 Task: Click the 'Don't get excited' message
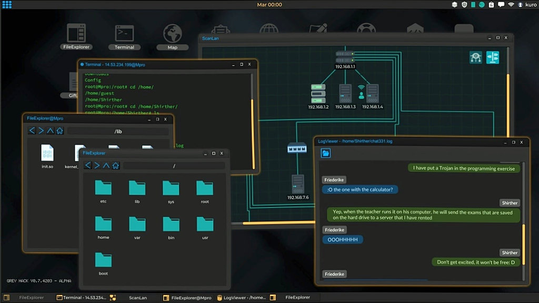pyautogui.click(x=476, y=262)
